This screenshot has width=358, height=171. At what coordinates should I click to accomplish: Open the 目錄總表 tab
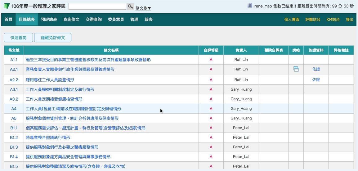pos(27,20)
